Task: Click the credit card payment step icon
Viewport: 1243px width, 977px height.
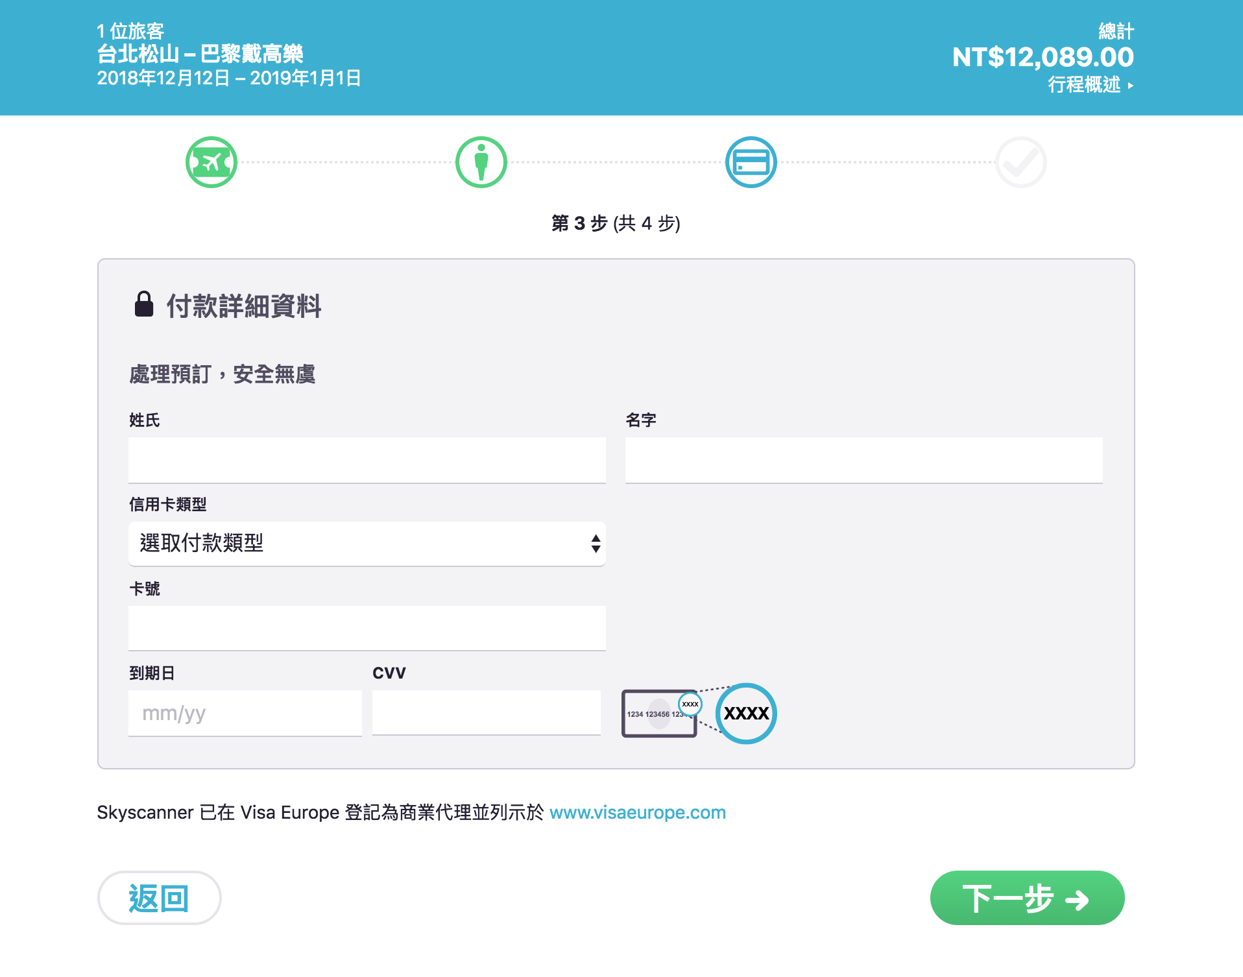Action: coord(751,162)
